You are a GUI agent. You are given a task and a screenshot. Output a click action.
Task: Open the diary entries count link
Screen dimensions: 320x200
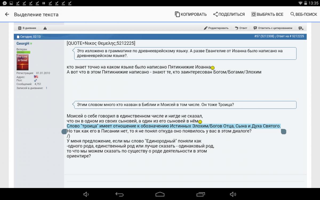coord(46,88)
